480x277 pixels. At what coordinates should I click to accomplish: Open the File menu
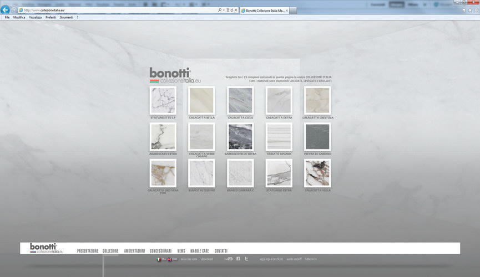[7, 17]
